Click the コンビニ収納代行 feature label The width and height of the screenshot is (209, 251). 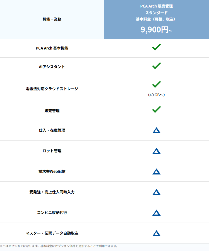click(x=52, y=213)
